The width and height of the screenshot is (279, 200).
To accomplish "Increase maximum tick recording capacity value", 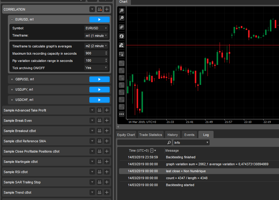I will click(106, 52).
